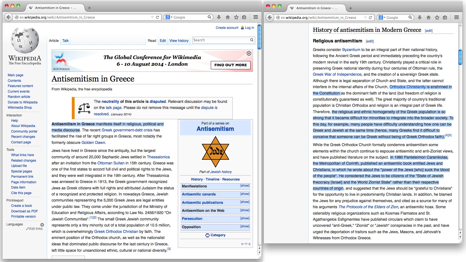This screenshot has width=466, height=262.
Task: Click the FIND OUT MORE button
Action: coord(231,65)
